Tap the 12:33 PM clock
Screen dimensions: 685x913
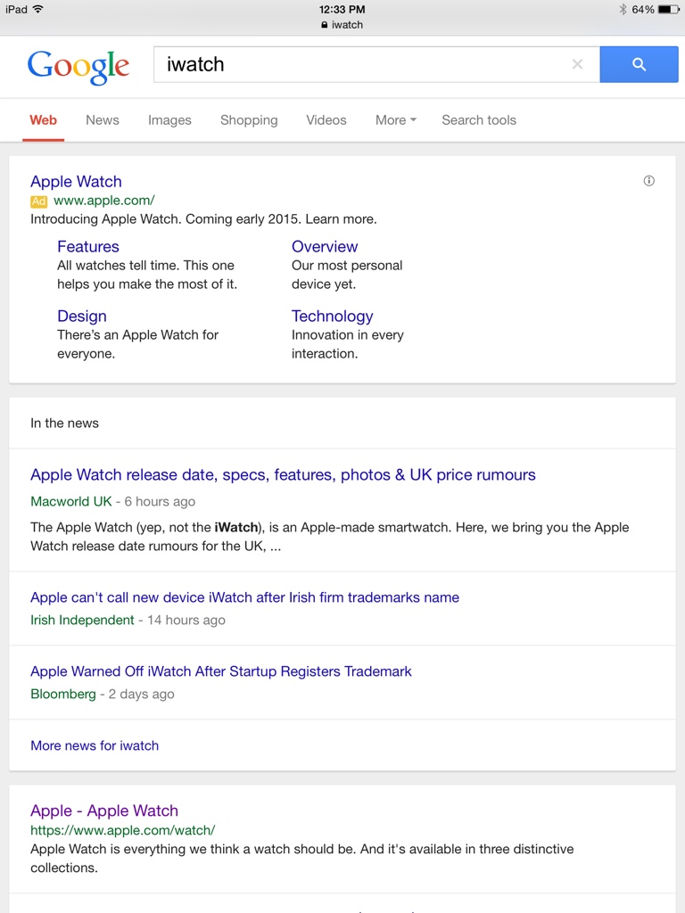tap(342, 9)
